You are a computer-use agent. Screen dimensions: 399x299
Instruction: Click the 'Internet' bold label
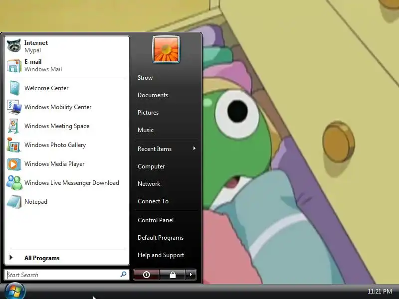(x=36, y=43)
